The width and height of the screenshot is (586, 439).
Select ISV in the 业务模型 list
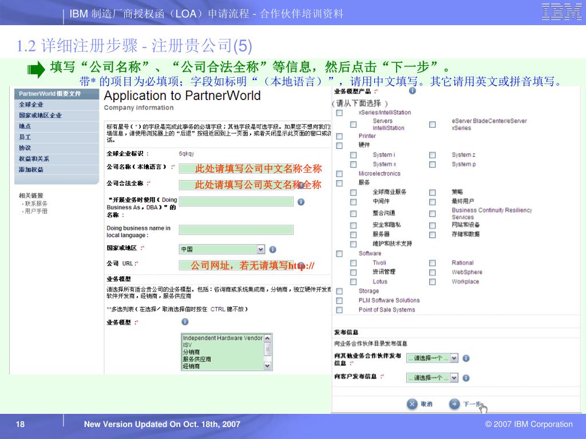click(223, 345)
